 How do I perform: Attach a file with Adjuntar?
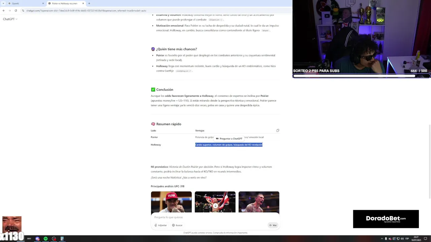pyautogui.click(x=161, y=225)
